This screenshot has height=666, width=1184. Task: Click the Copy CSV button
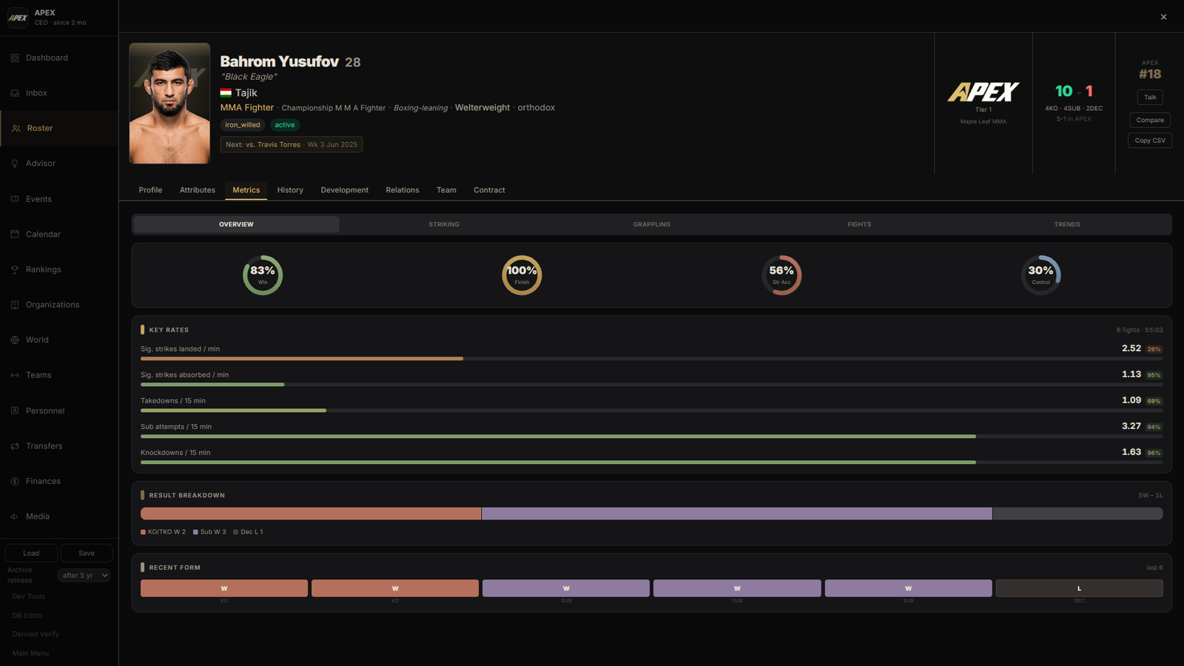[1150, 141]
